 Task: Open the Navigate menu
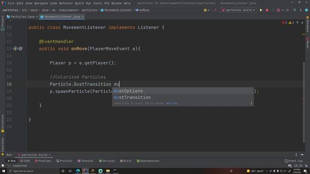pyautogui.click(x=41, y=3)
